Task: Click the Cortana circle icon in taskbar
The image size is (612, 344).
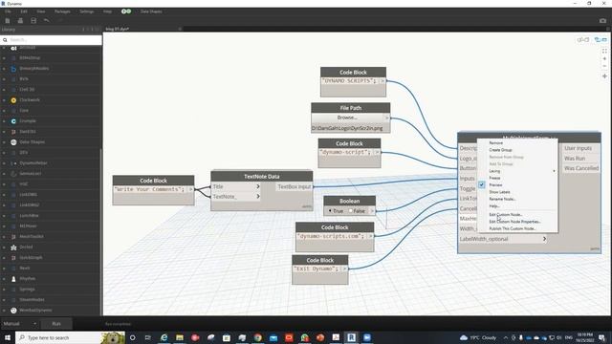Action: pos(132,337)
